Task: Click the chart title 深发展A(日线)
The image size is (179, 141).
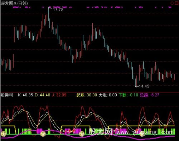Action: 14,3
